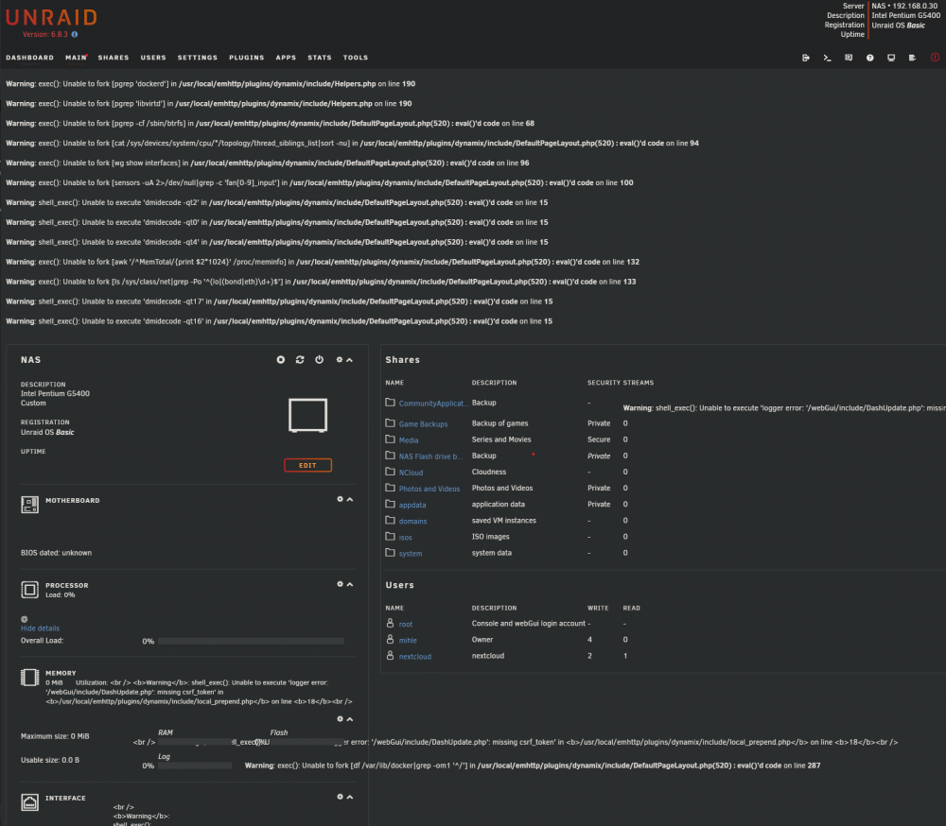The width and height of the screenshot is (946, 826).
Task: Click the folder icon for isos share
Action: [391, 537]
